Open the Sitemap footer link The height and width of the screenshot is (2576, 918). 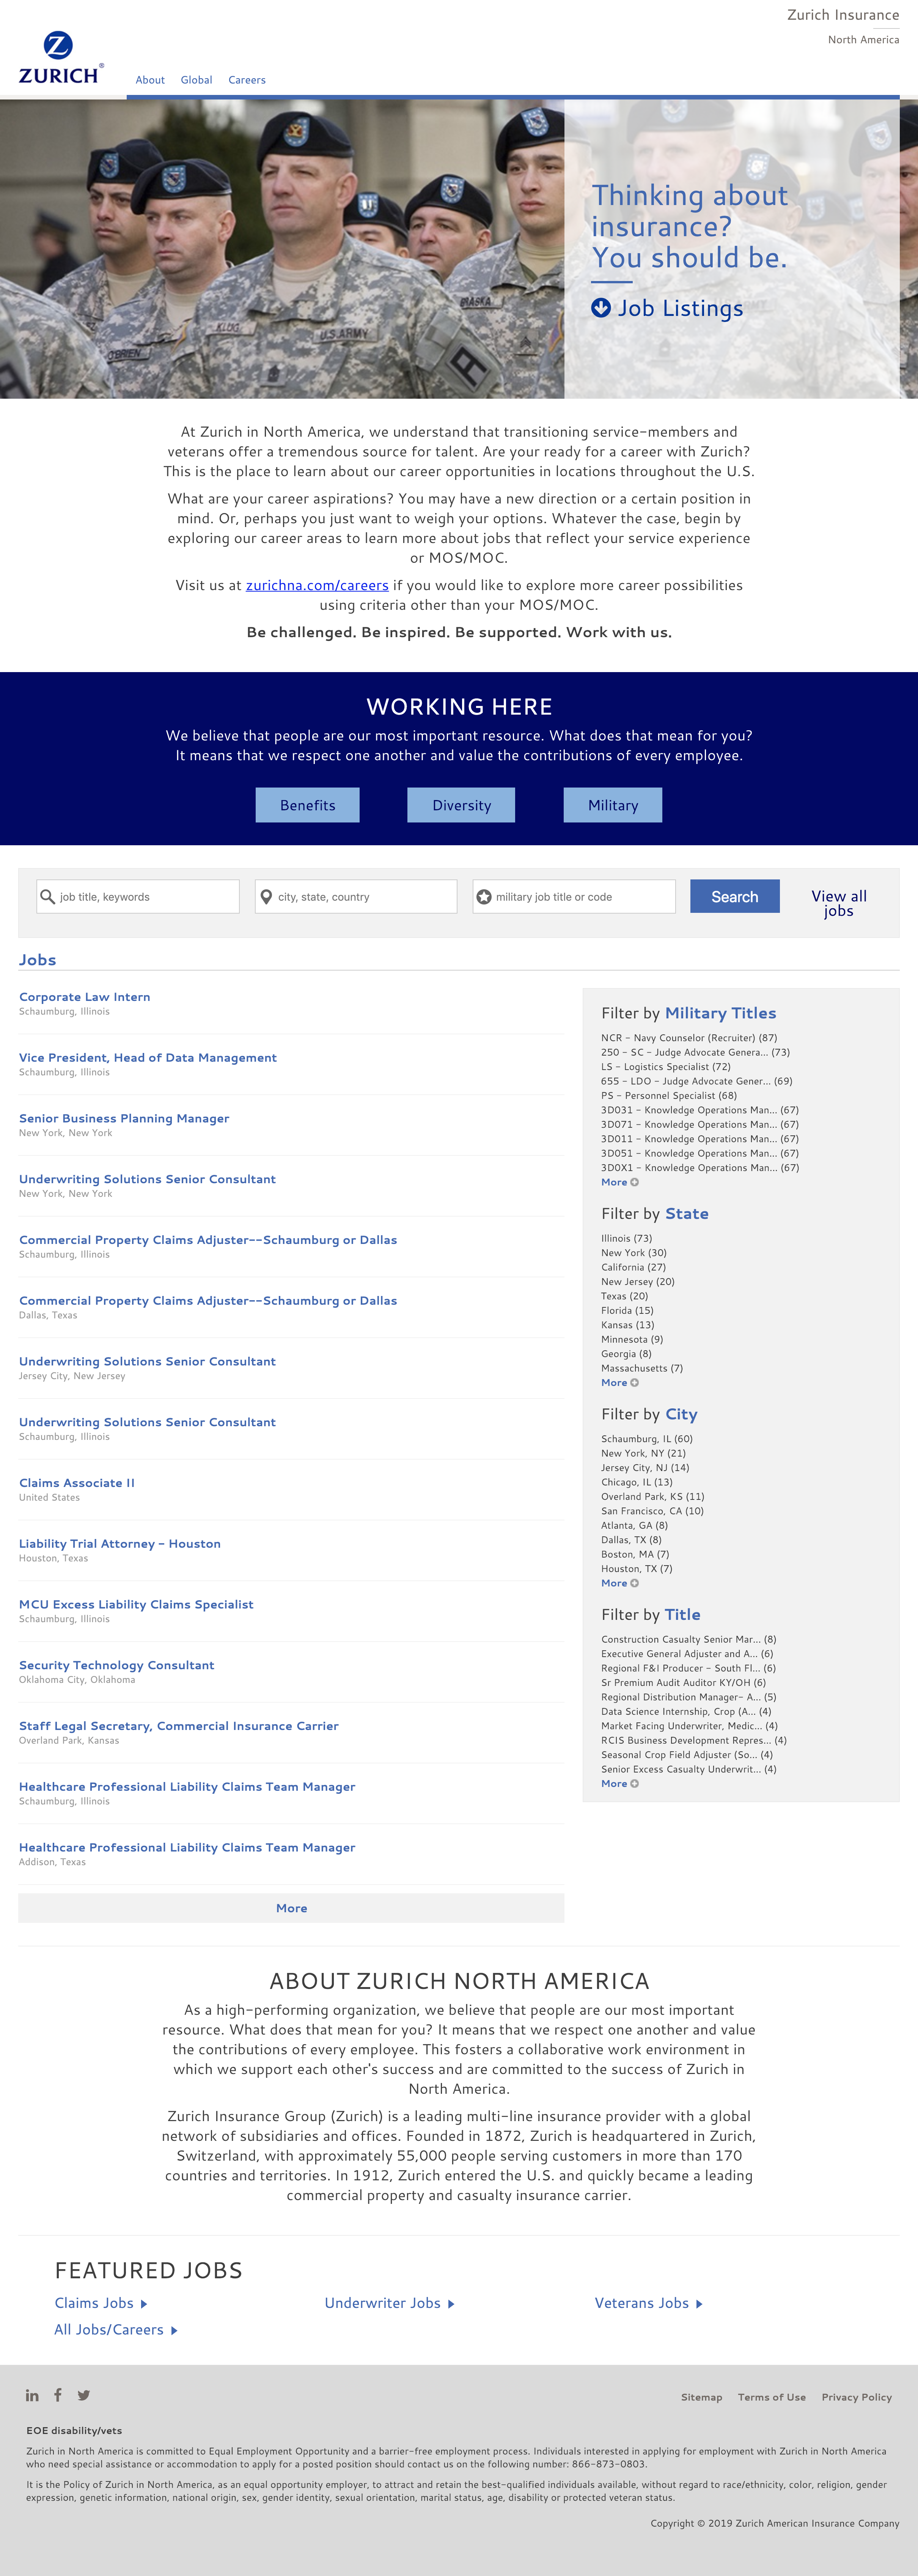click(701, 2397)
